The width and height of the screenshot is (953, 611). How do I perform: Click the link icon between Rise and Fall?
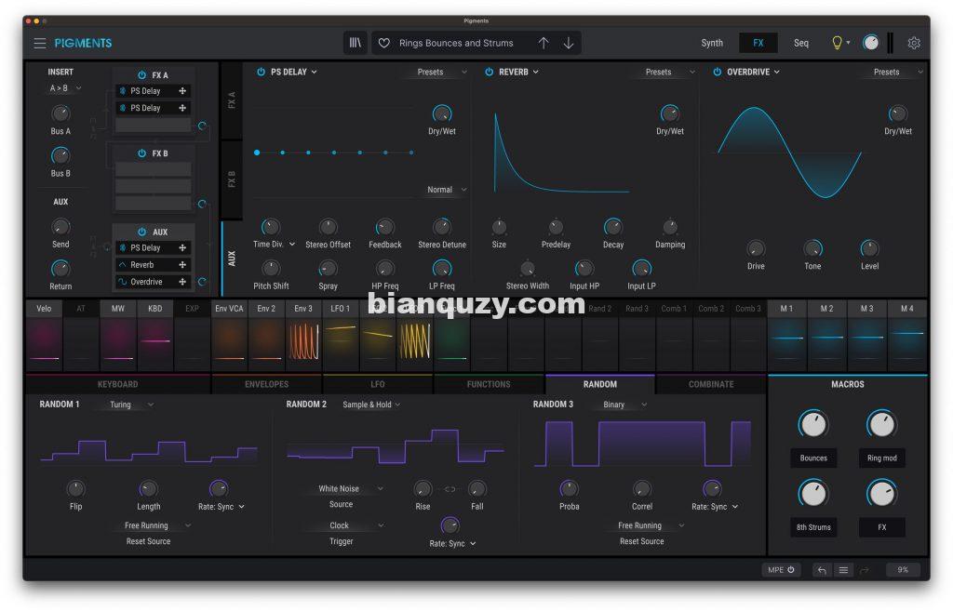tap(450, 489)
